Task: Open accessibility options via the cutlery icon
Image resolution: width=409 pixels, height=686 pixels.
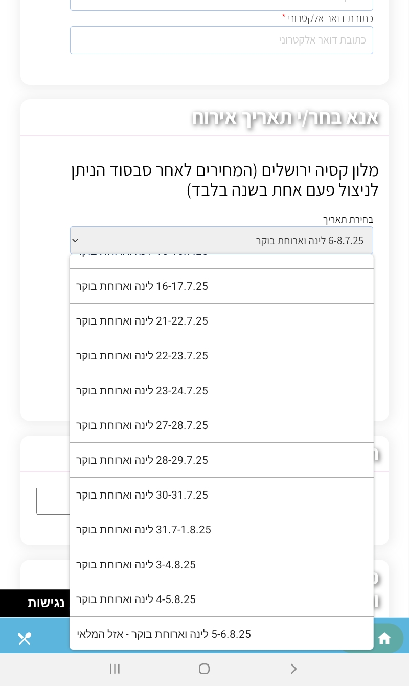Action: pyautogui.click(x=25, y=638)
